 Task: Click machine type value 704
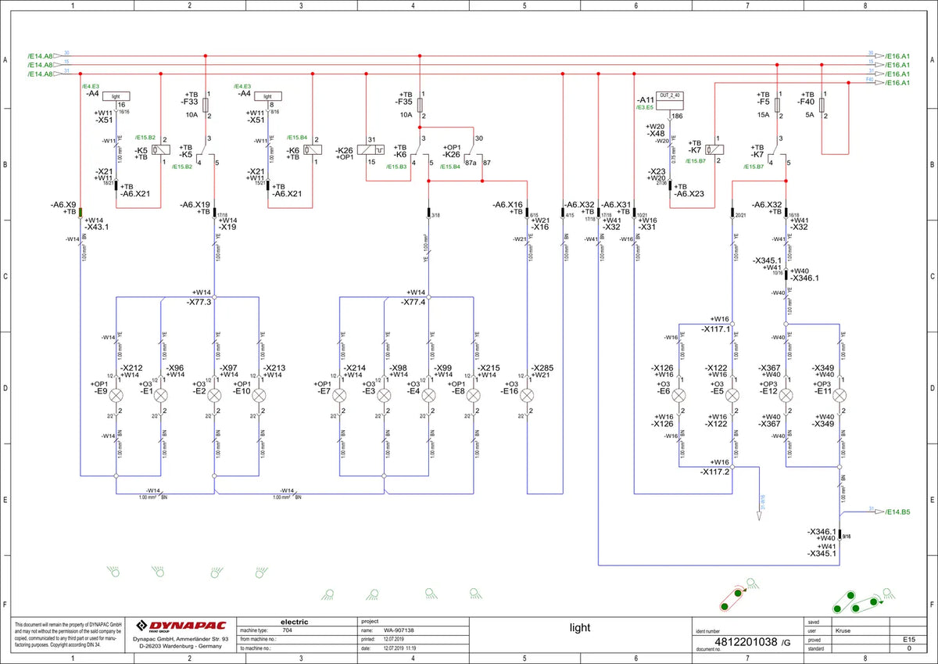[x=286, y=630]
